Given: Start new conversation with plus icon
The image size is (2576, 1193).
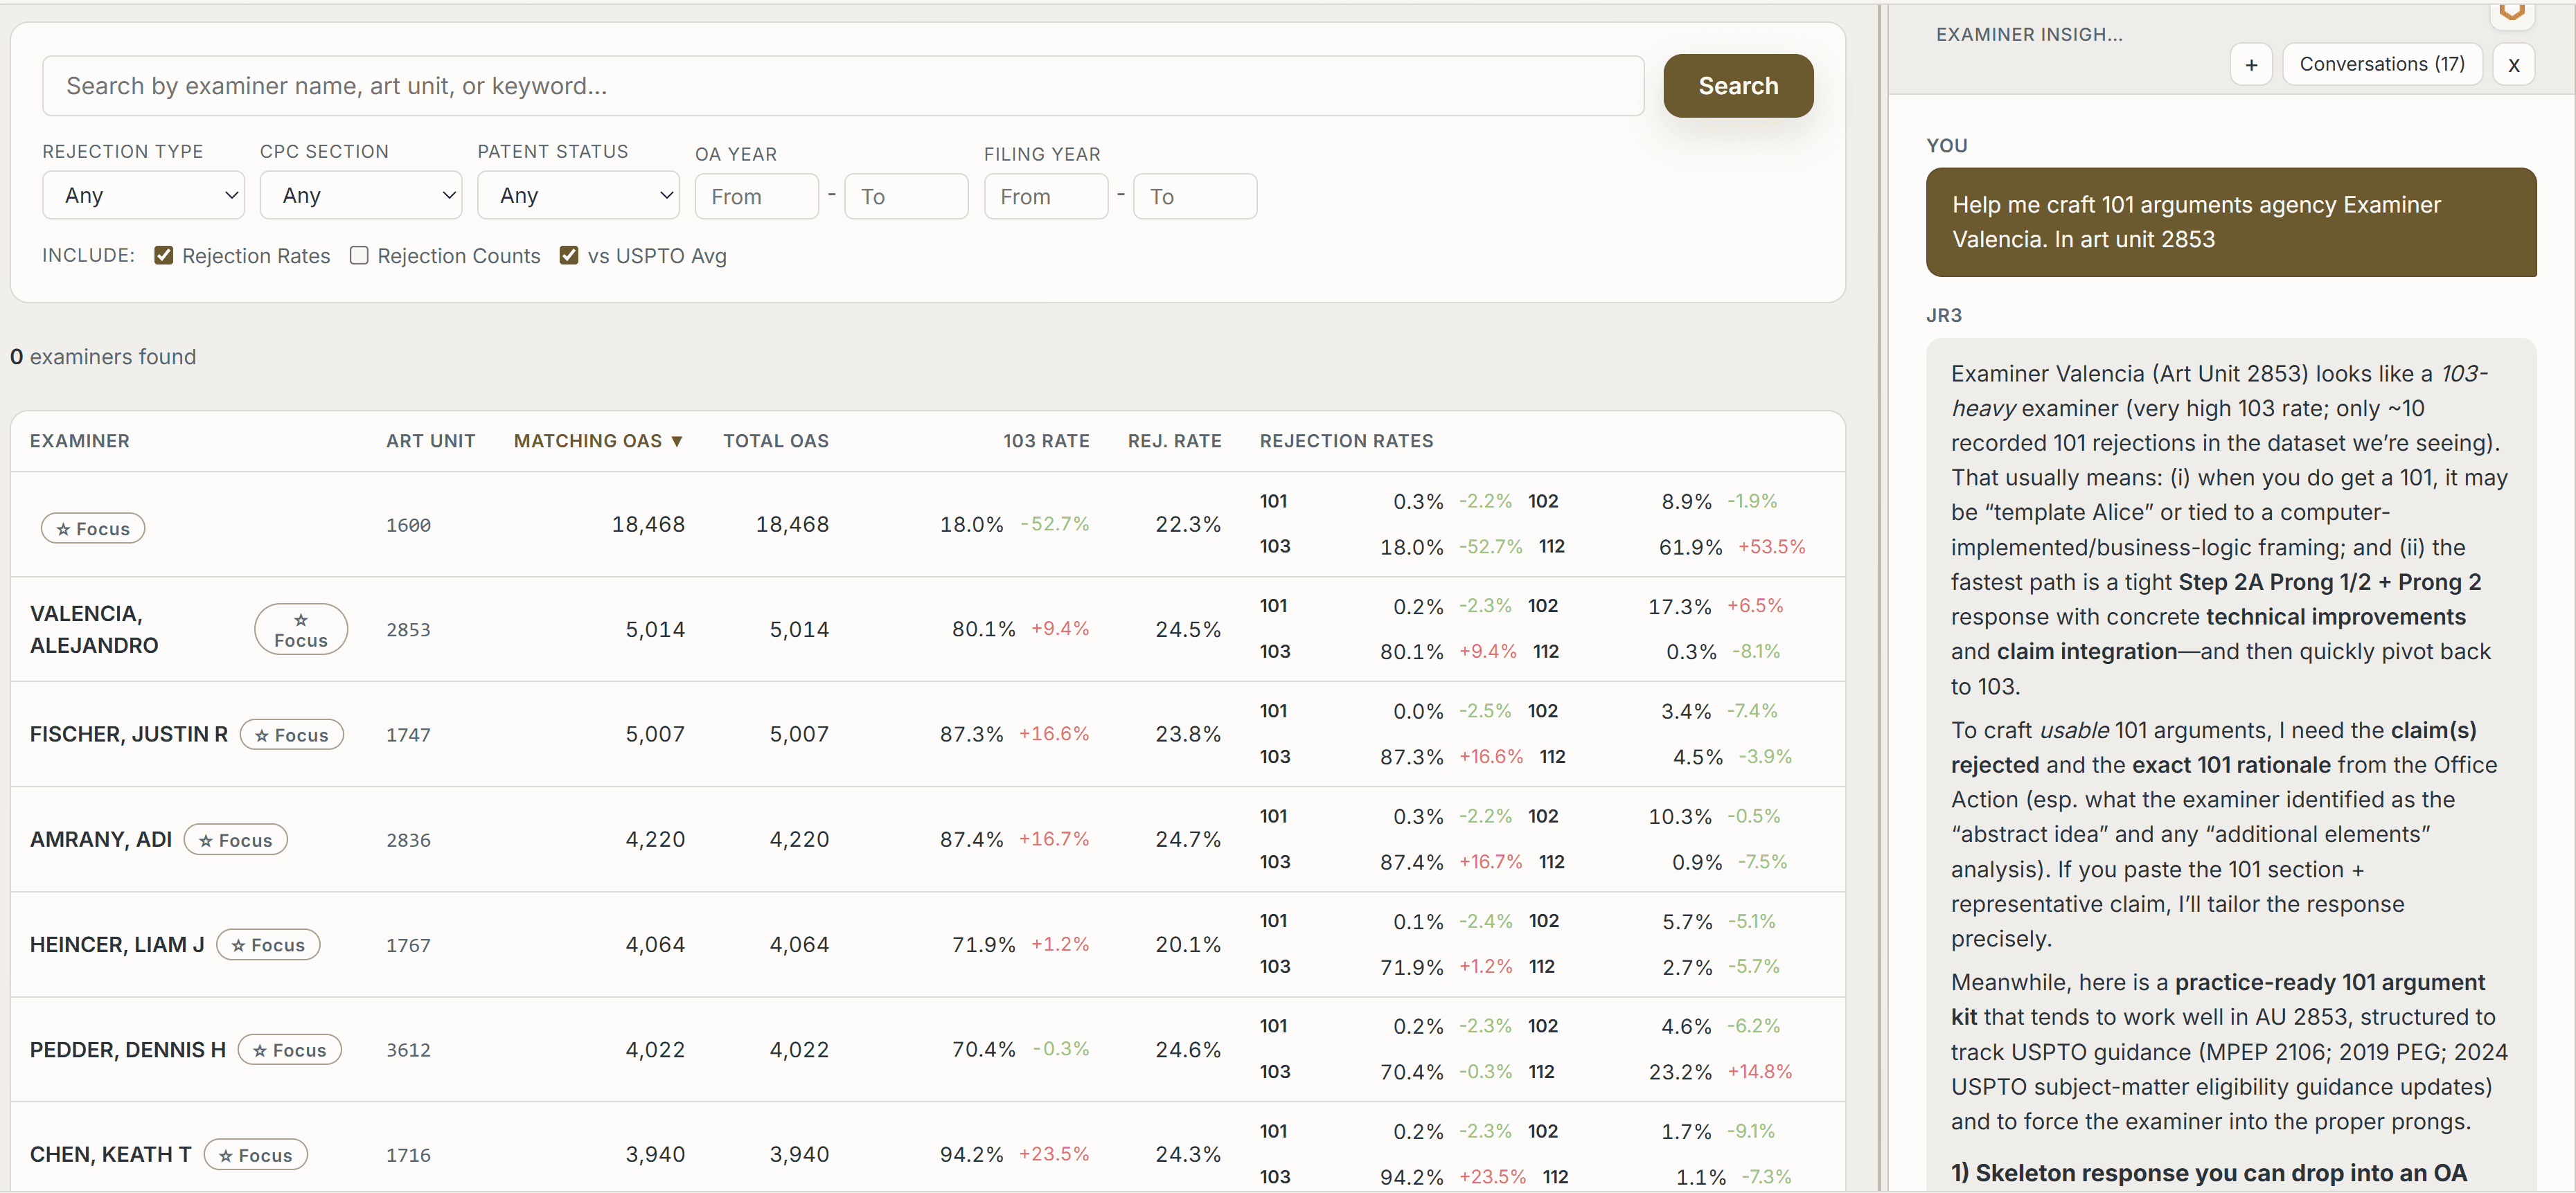Looking at the screenshot, I should [2251, 65].
